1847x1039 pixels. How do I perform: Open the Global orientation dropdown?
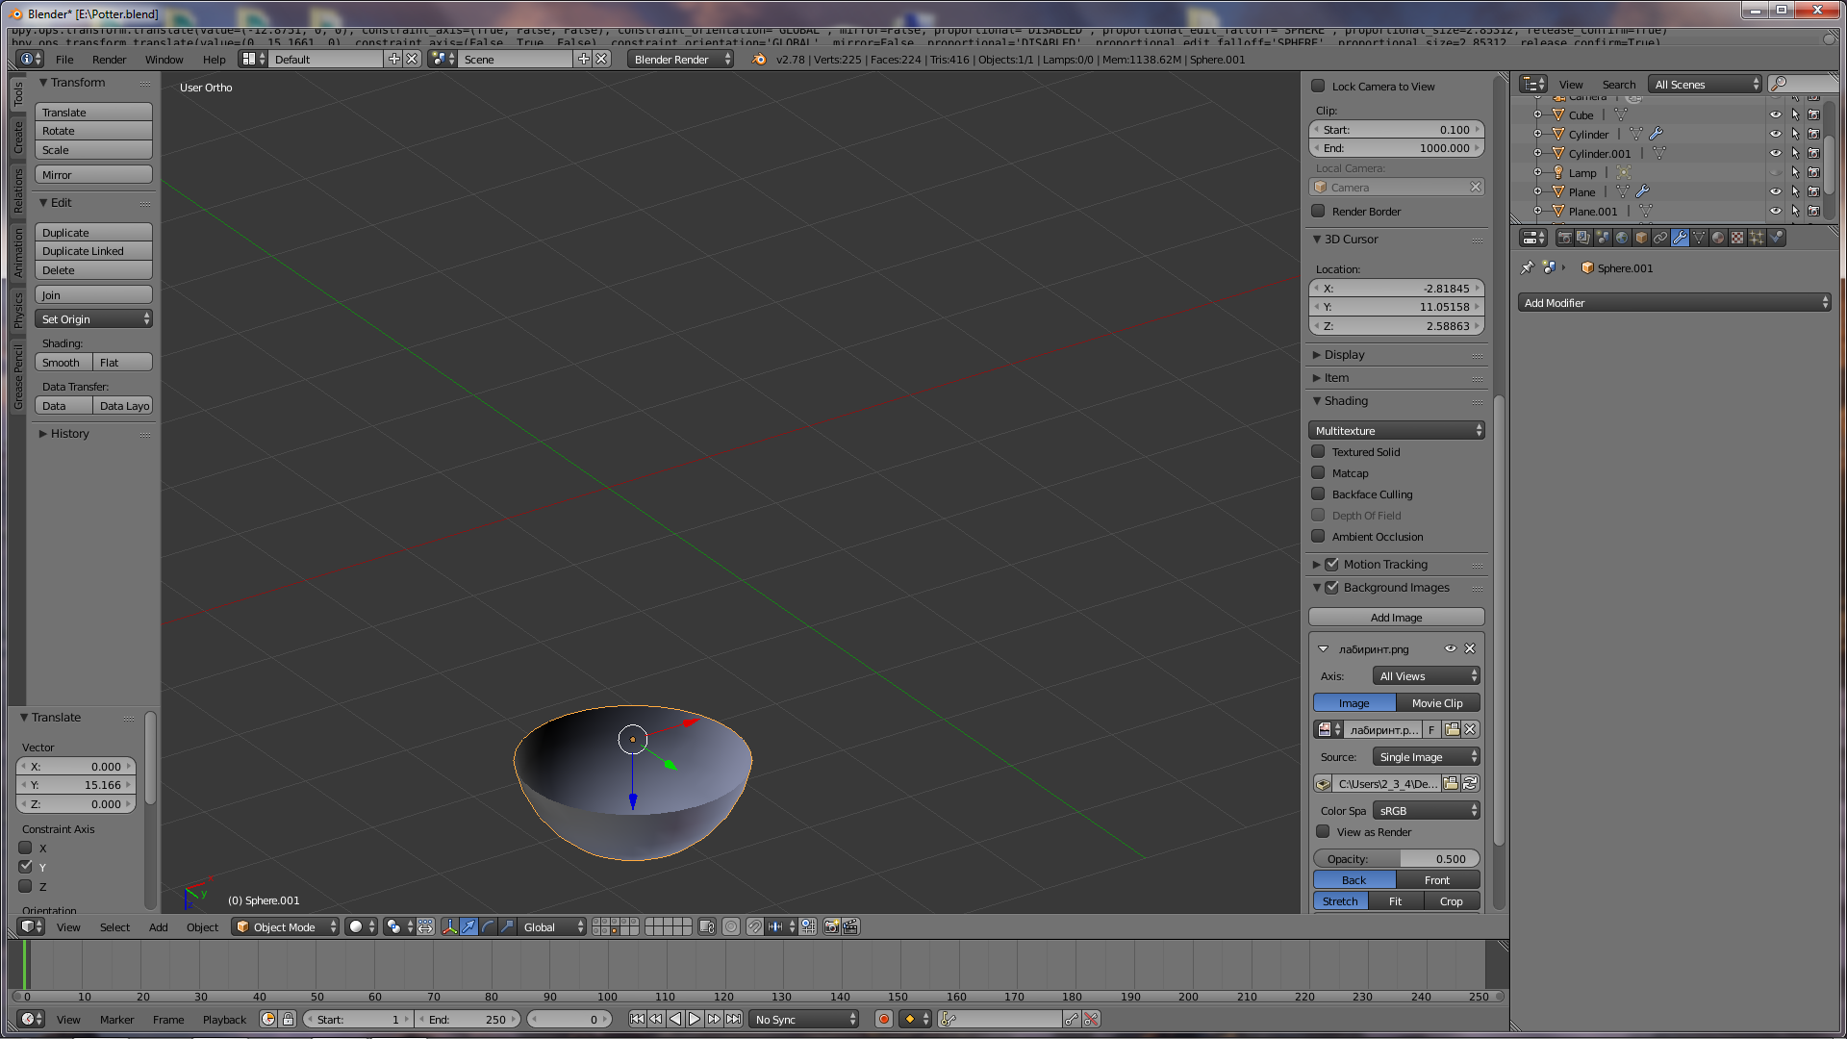point(551,926)
